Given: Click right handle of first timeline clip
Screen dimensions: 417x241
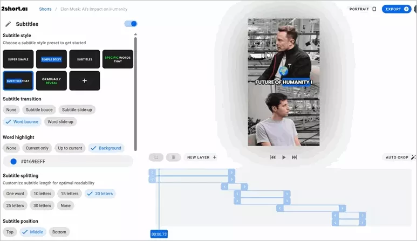Looking at the screenshot, I should (231, 172).
